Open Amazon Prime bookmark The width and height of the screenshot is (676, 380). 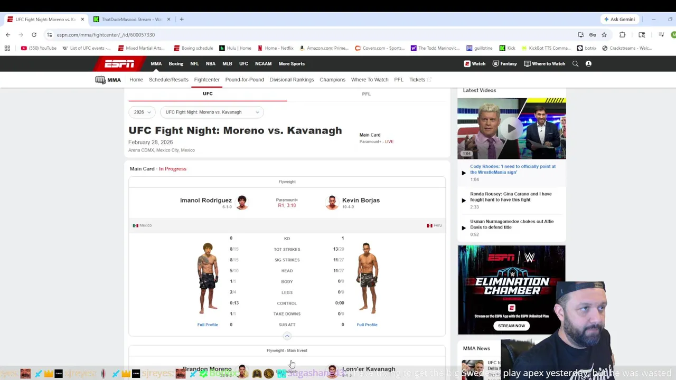coord(323,48)
